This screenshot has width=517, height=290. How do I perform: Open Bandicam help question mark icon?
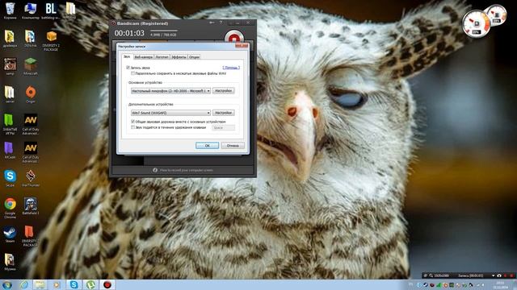click(x=221, y=23)
